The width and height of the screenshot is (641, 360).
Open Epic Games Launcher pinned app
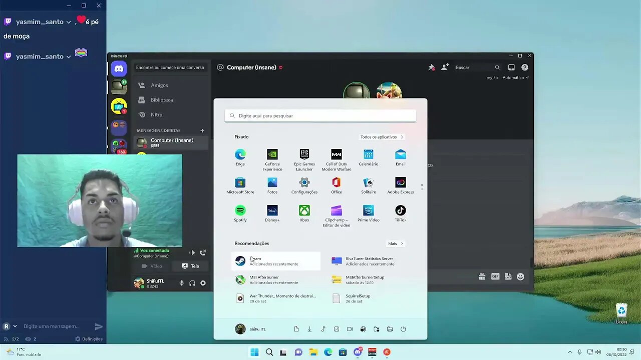(x=304, y=160)
